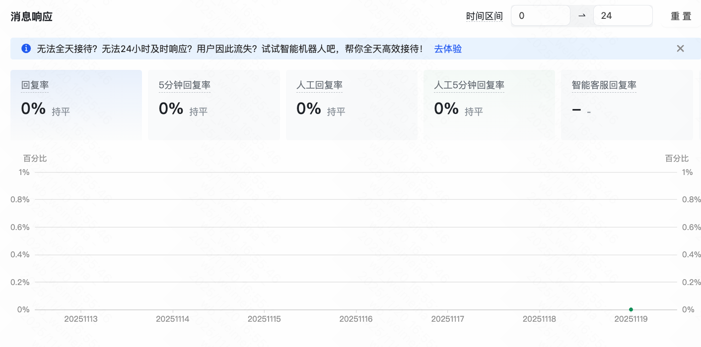Select the 智能客服回复率 stat card
701x347 pixels.
[x=627, y=104]
